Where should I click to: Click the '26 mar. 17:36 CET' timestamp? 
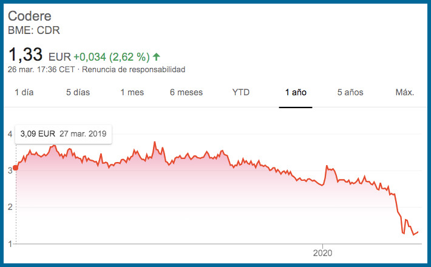pos(41,70)
